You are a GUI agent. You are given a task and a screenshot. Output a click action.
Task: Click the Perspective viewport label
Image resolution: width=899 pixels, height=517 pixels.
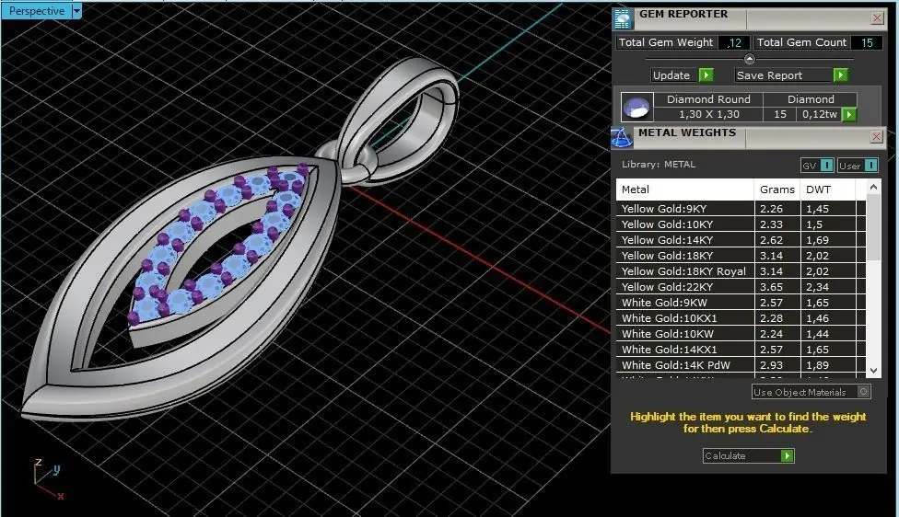click(36, 11)
